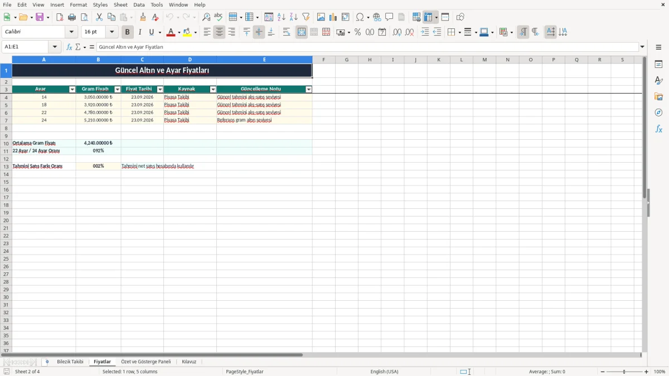
Task: Click column F header
Action: [324, 60]
